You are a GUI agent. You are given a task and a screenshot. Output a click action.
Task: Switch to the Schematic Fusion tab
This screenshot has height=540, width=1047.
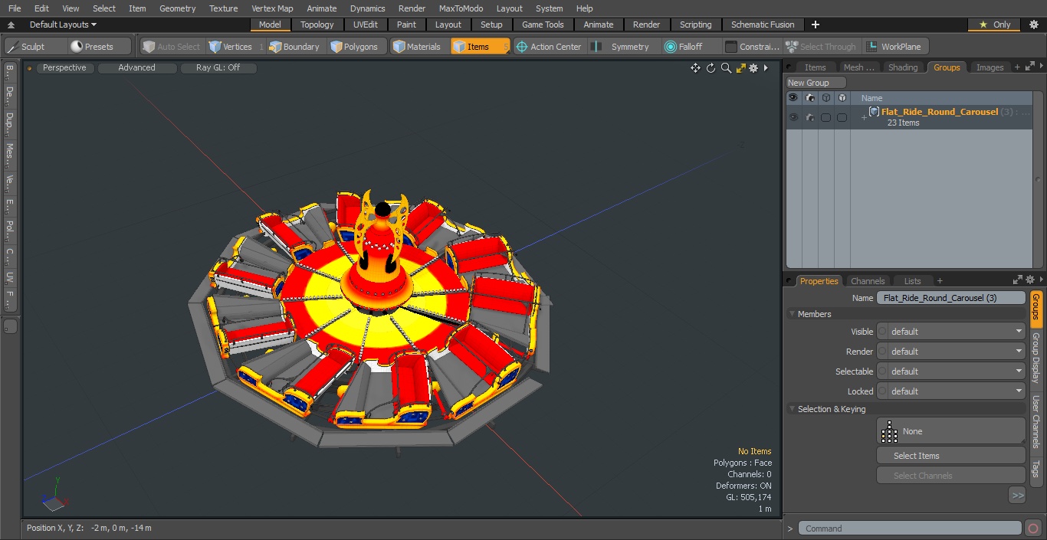(x=763, y=25)
